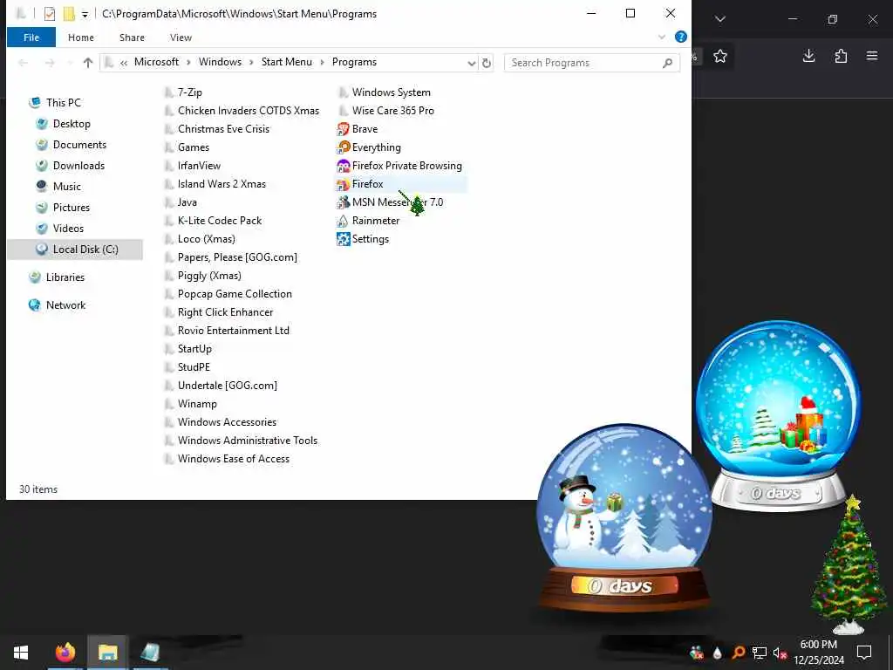This screenshot has width=893, height=670.
Task: Open the Share ribbon tab
Action: tap(133, 38)
